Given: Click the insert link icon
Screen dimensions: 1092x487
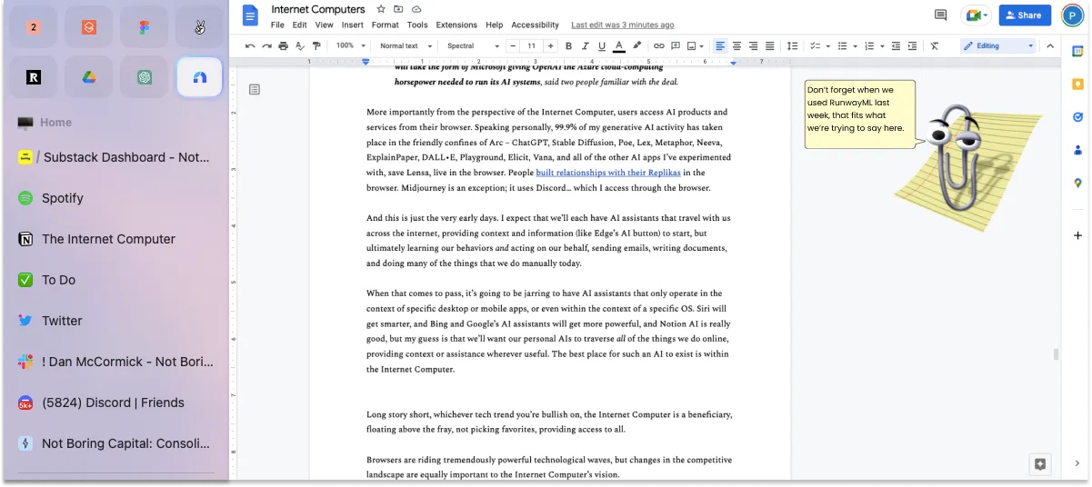Looking at the screenshot, I should click(x=659, y=45).
